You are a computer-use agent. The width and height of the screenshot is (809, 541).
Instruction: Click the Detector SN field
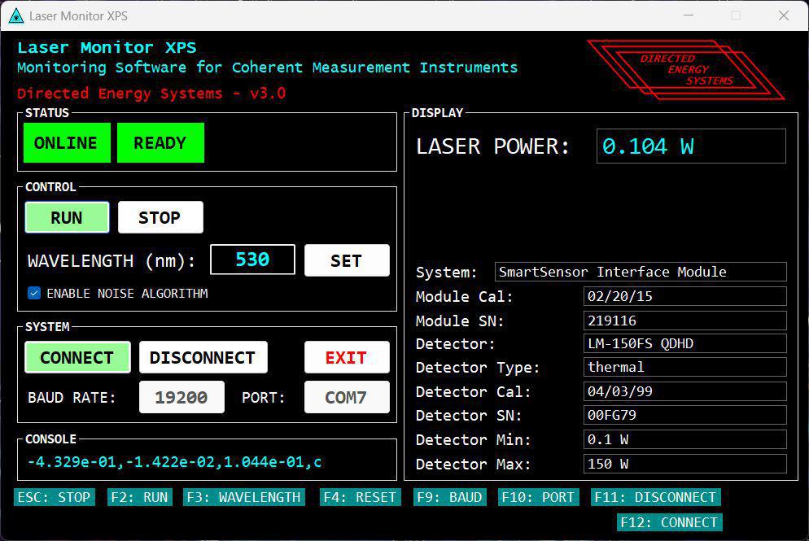pos(684,416)
